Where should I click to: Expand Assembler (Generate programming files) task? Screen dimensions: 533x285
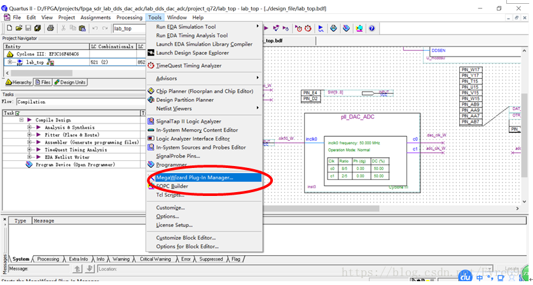(x=29, y=142)
